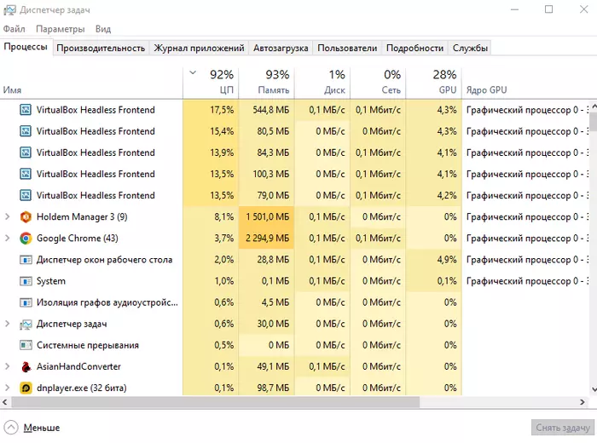
Task: Click the Системные прерывания icon
Action: coord(26,345)
